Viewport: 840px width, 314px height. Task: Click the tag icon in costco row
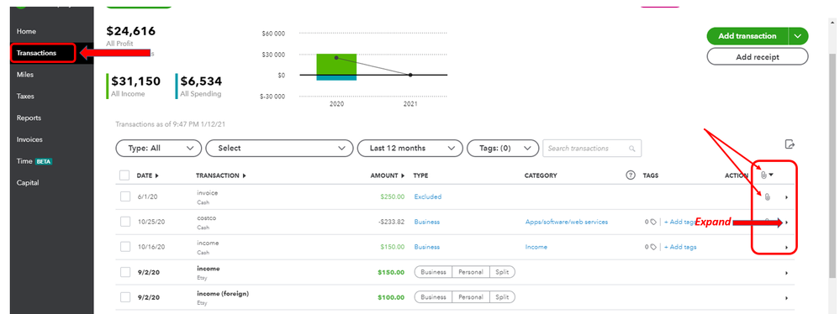653,222
